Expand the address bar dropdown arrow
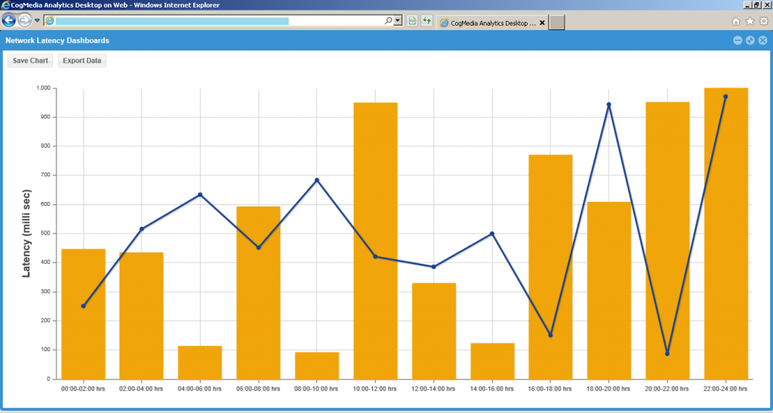This screenshot has width=773, height=413. [x=398, y=20]
